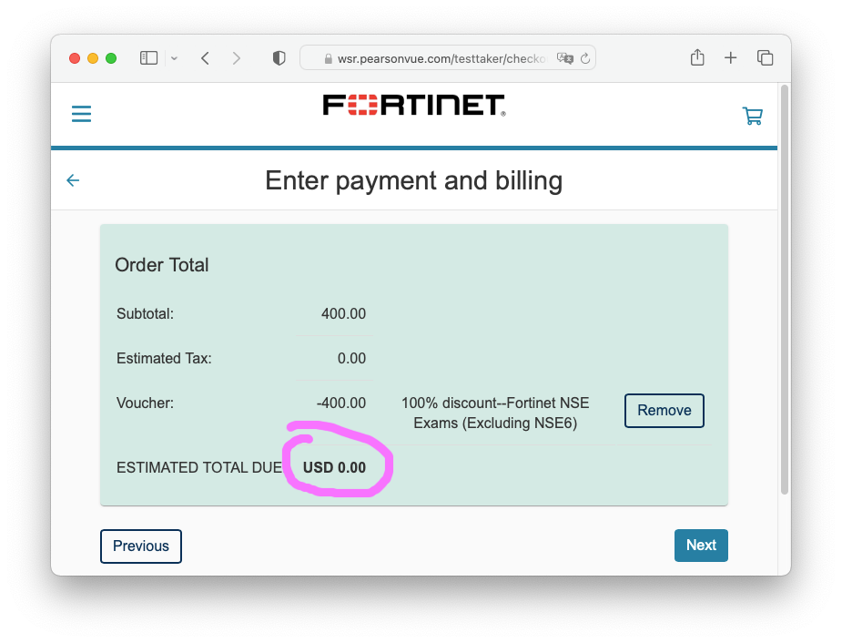Expand the sidebar tab group dropdown
Viewport: 842px width, 643px height.
[174, 58]
